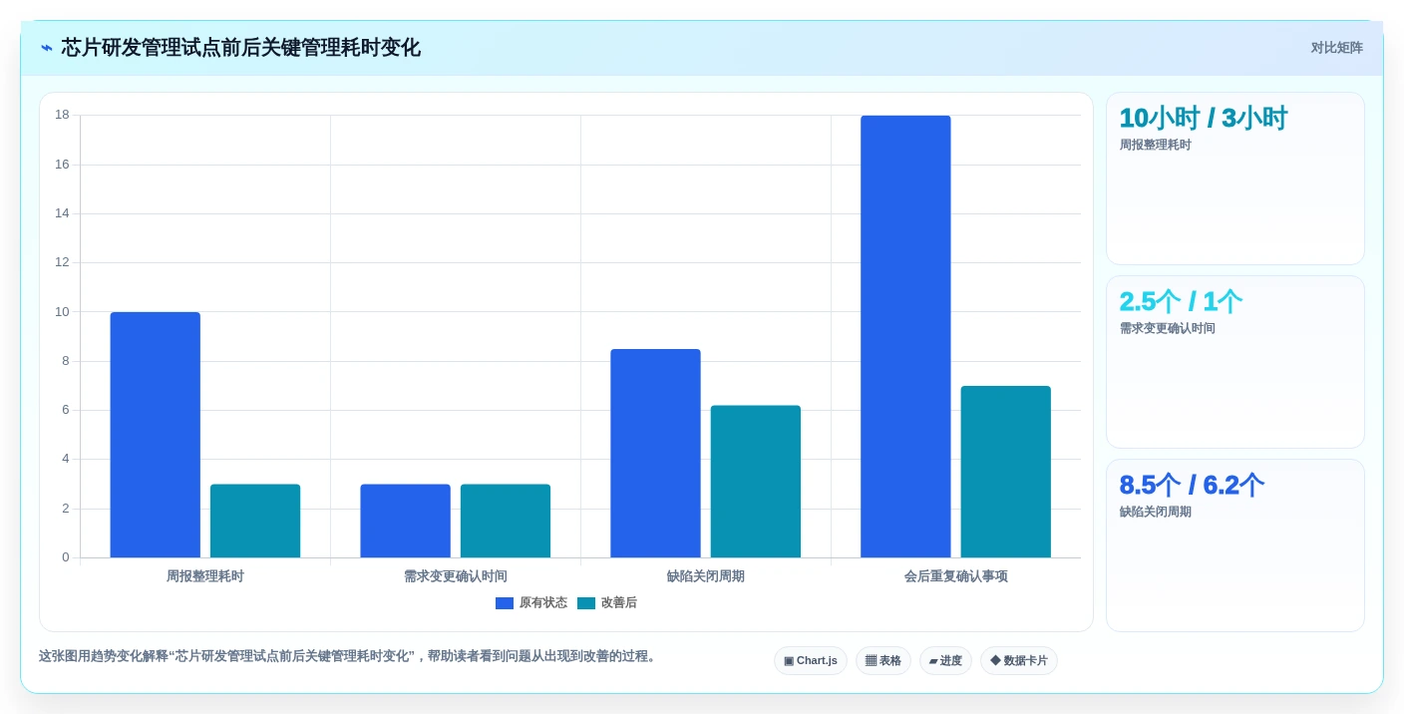
Task: Click the y-axis value 18
Action: (x=62, y=115)
